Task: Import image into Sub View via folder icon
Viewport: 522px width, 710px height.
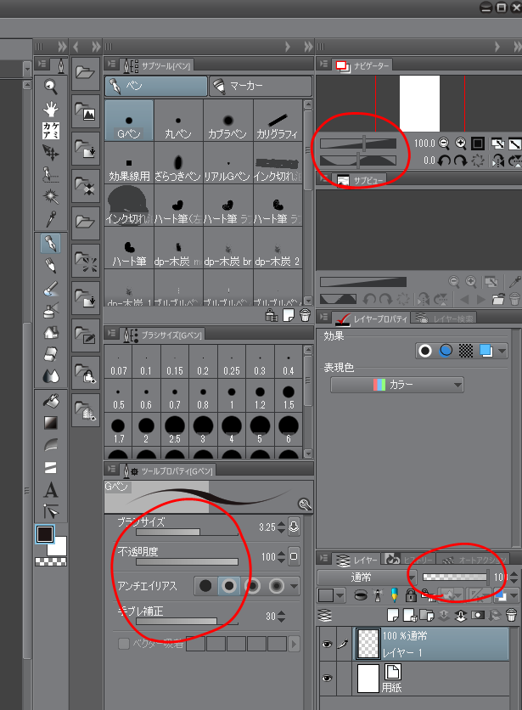Action: tap(498, 299)
